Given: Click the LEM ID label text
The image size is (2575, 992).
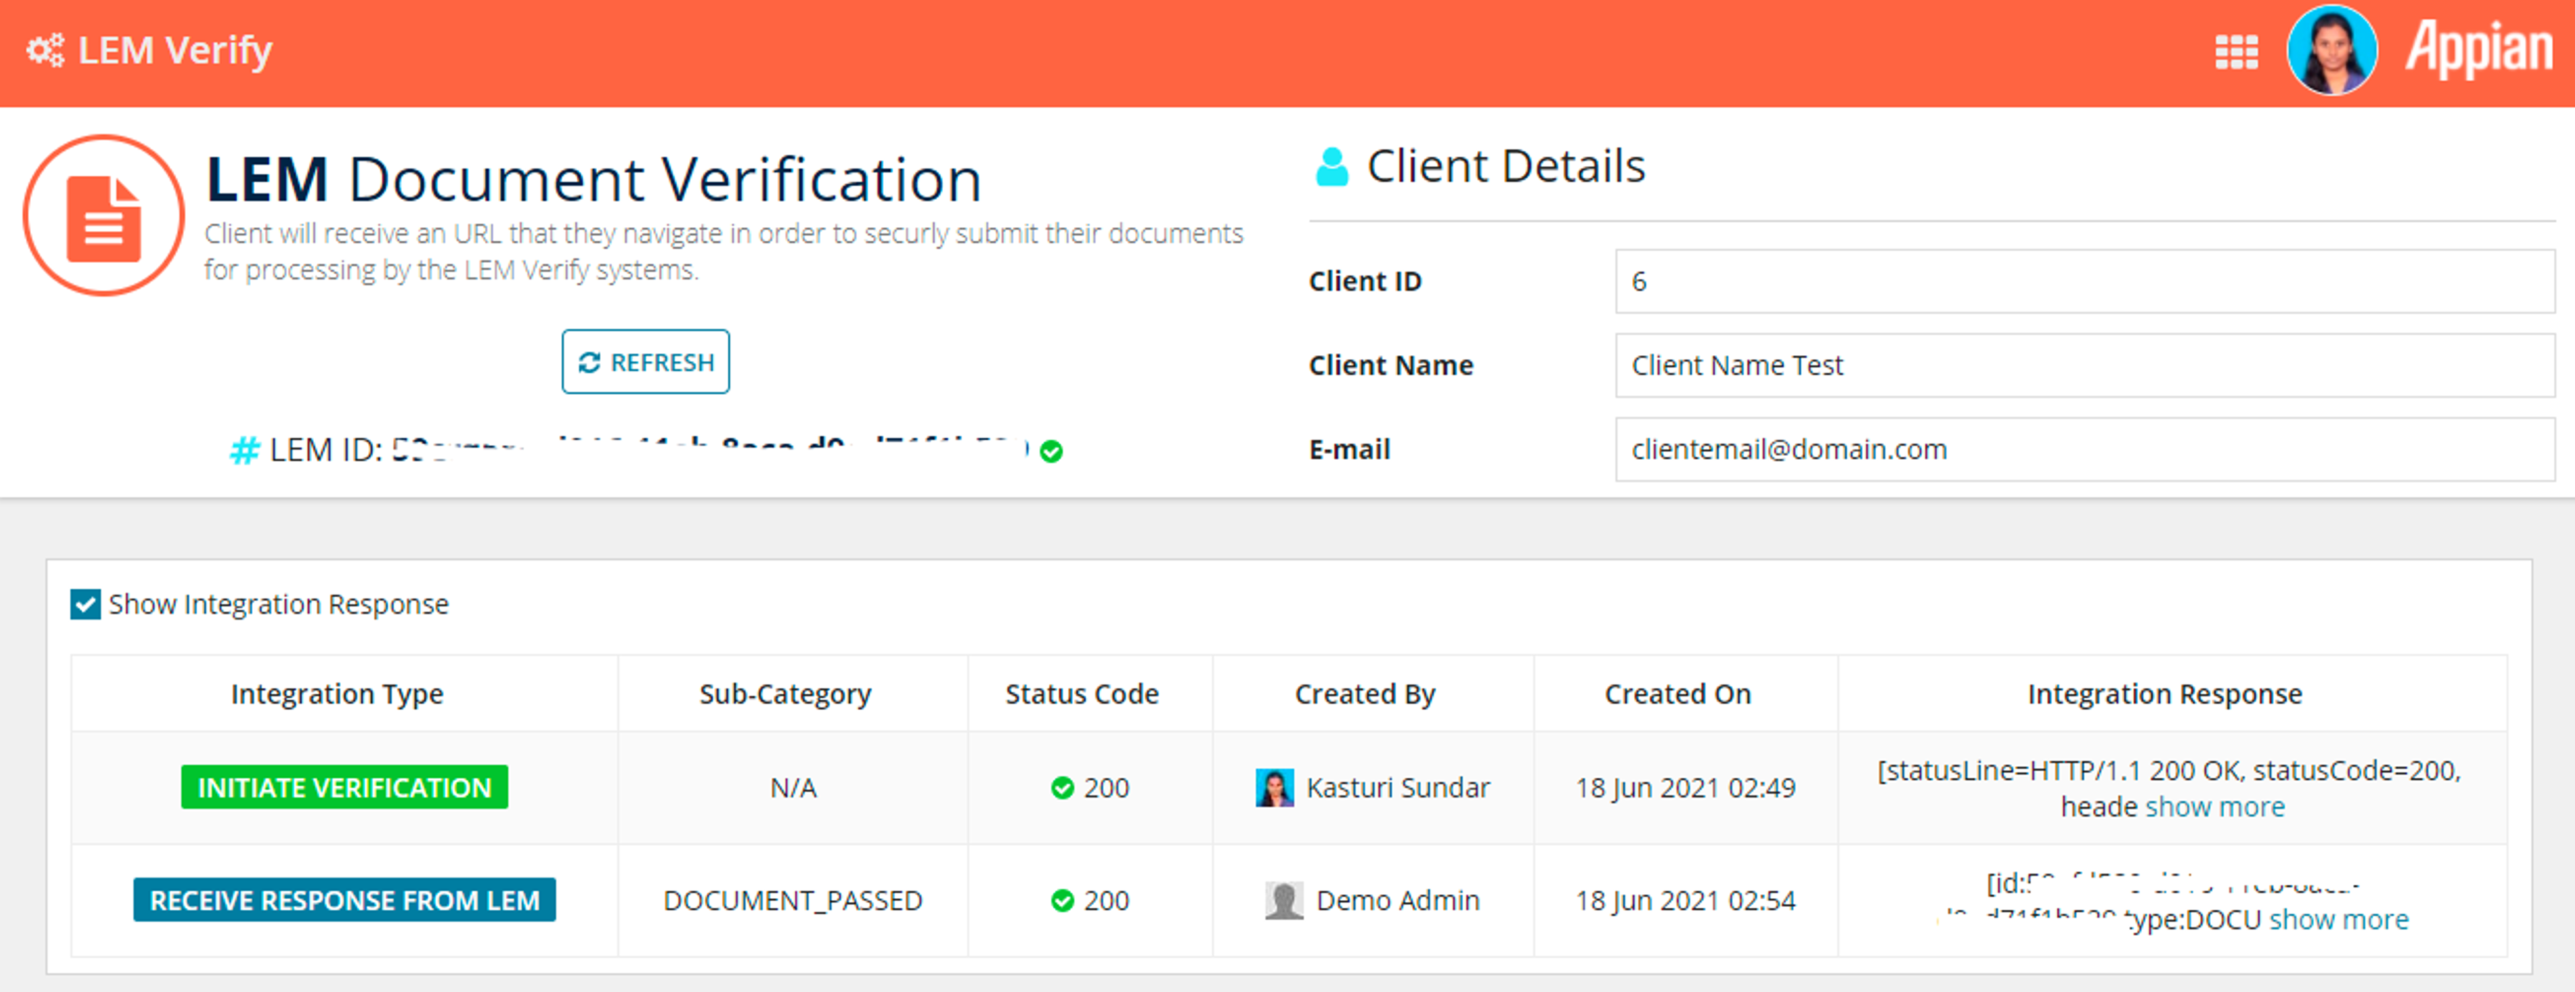Looking at the screenshot, I should tap(326, 450).
